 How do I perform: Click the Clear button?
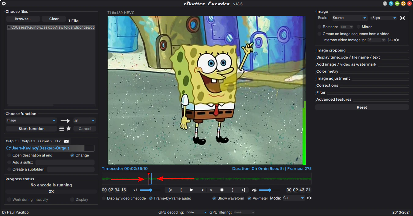pos(54,19)
